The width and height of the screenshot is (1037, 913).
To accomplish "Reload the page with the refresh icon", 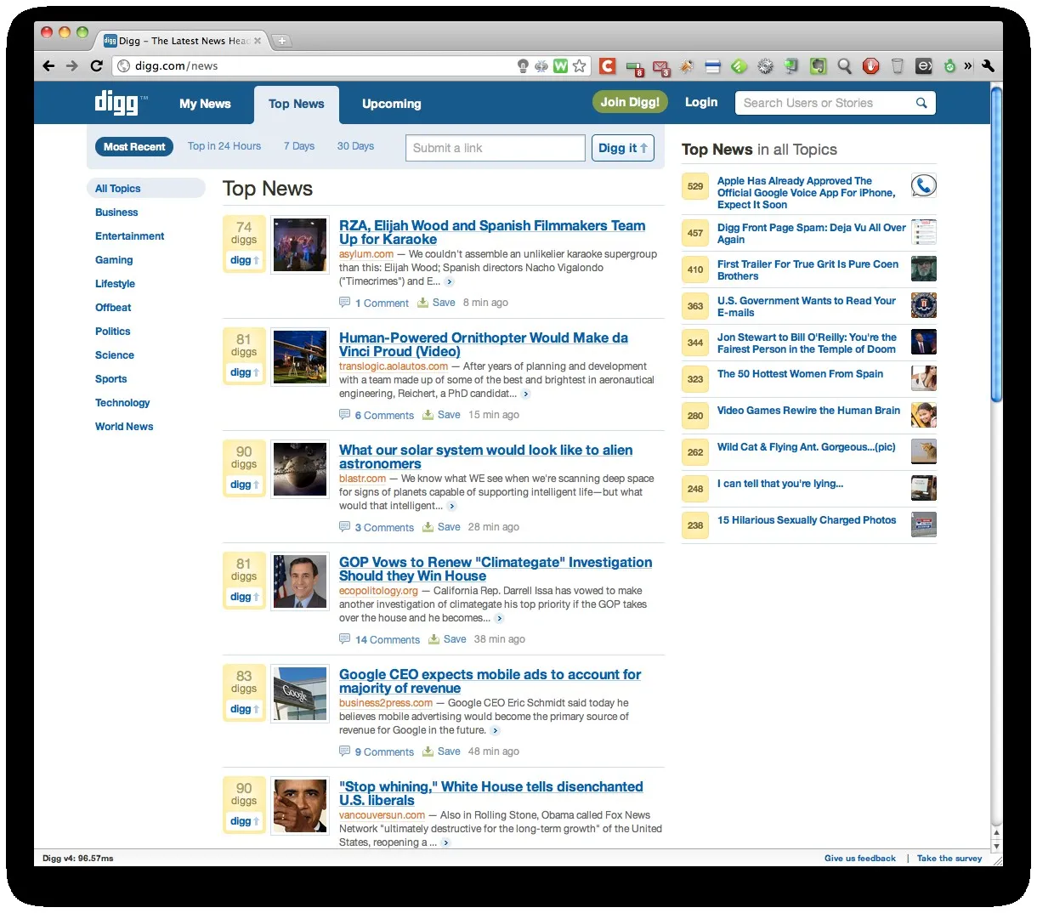I will [96, 65].
